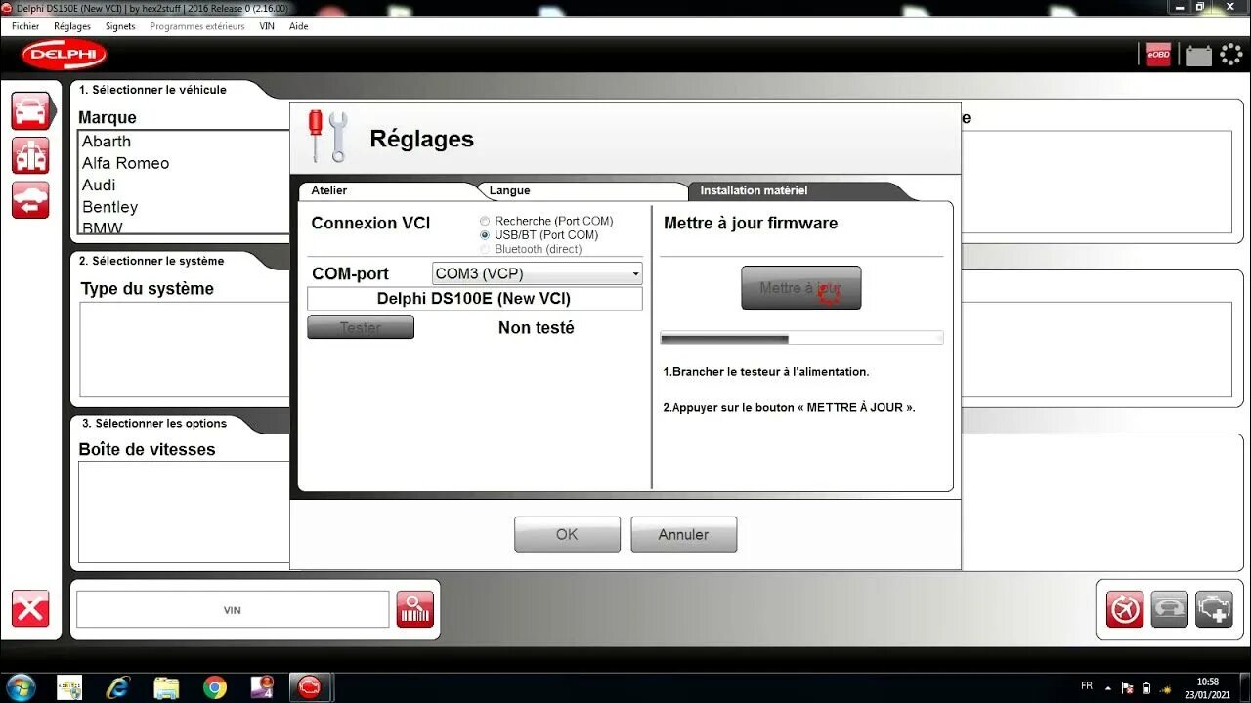Select Recherche (Port COM) radio button
The image size is (1251, 703).
[x=485, y=222]
